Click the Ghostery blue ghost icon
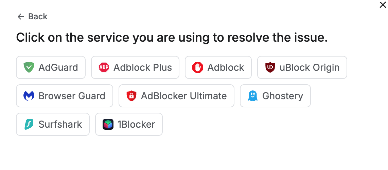388x170 pixels. tap(252, 96)
